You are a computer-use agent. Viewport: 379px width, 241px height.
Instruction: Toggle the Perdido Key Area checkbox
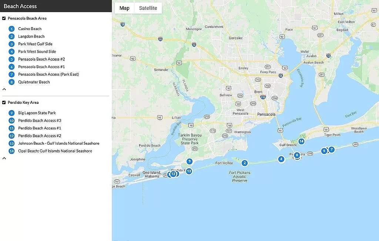(x=4, y=102)
